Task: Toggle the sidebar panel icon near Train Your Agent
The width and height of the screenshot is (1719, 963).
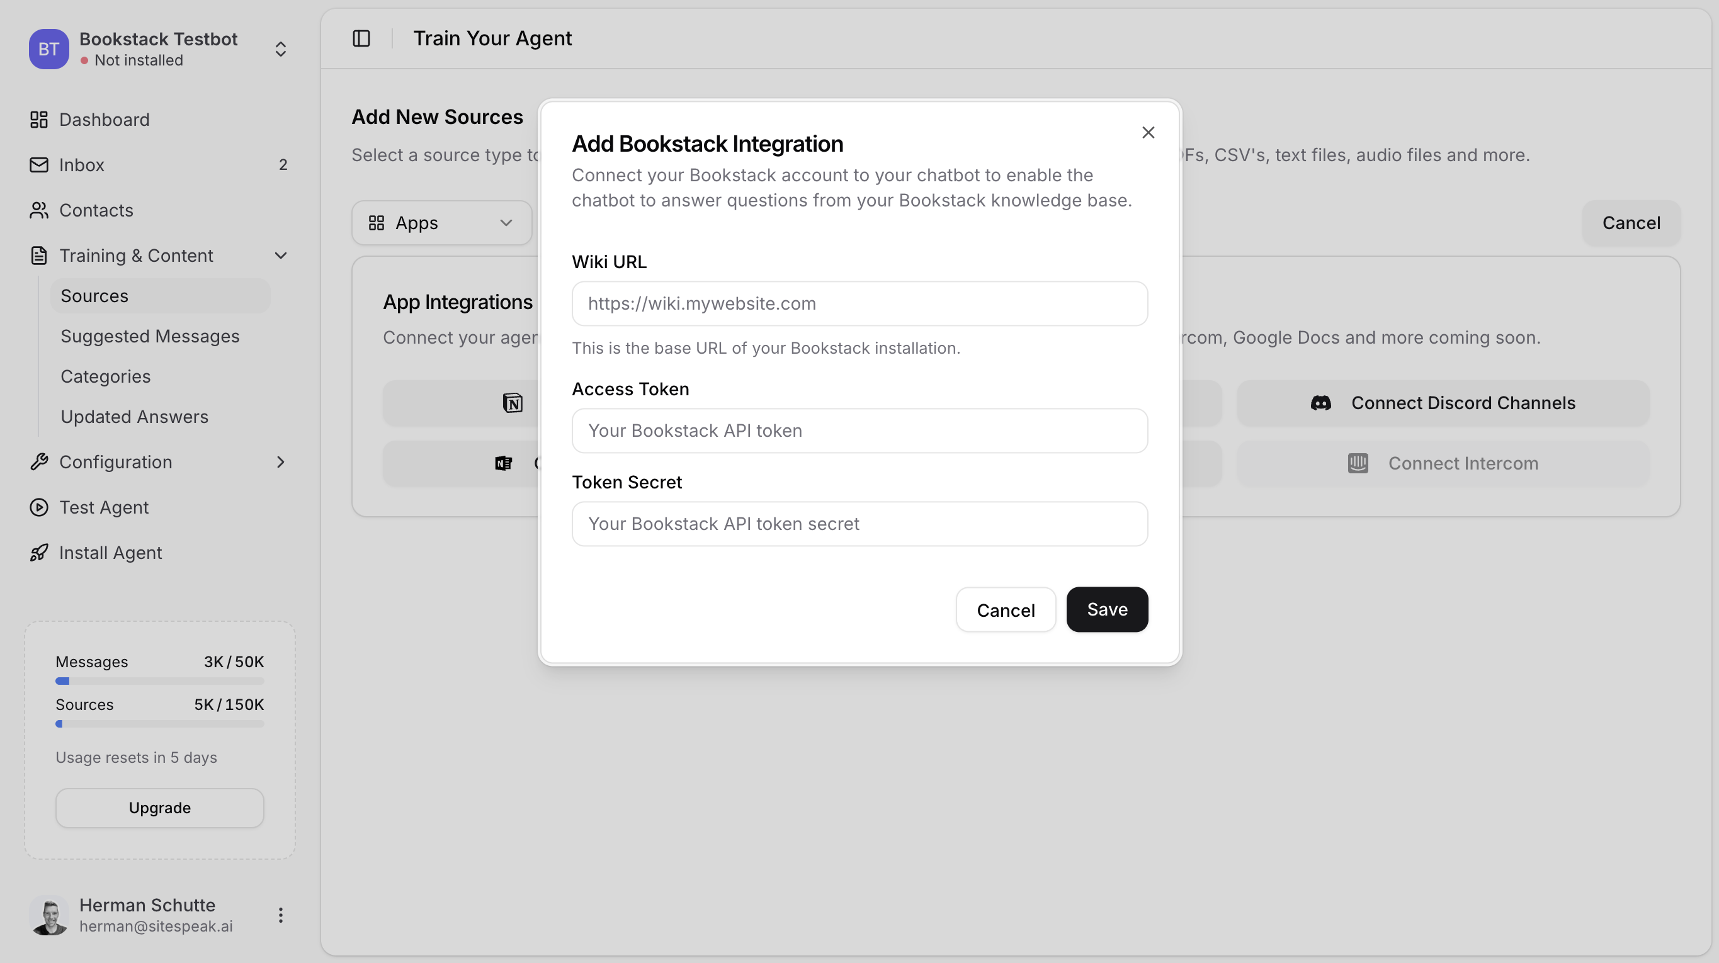Action: (x=361, y=38)
